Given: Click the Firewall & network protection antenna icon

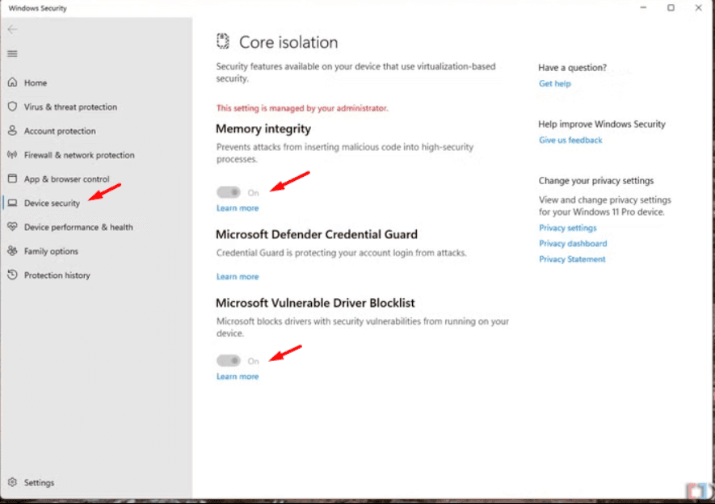Looking at the screenshot, I should tap(12, 155).
